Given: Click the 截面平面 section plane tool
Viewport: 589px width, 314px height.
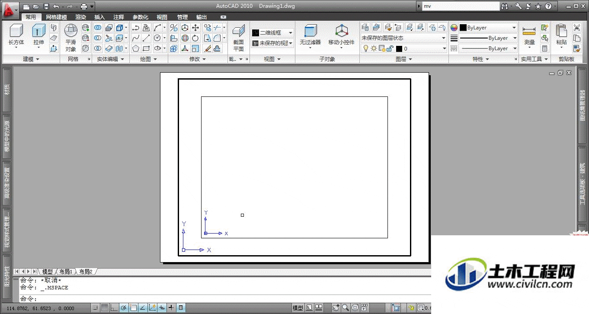Looking at the screenshot, I should click(x=239, y=38).
